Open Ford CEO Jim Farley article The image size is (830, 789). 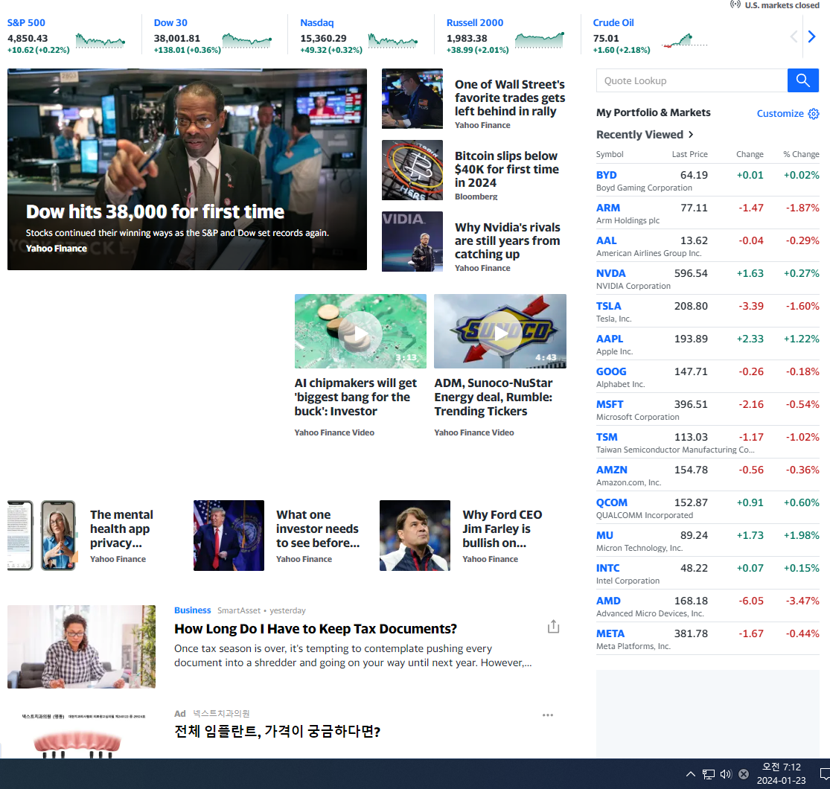point(502,528)
